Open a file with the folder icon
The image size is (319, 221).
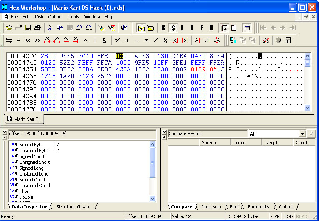coord(9,28)
